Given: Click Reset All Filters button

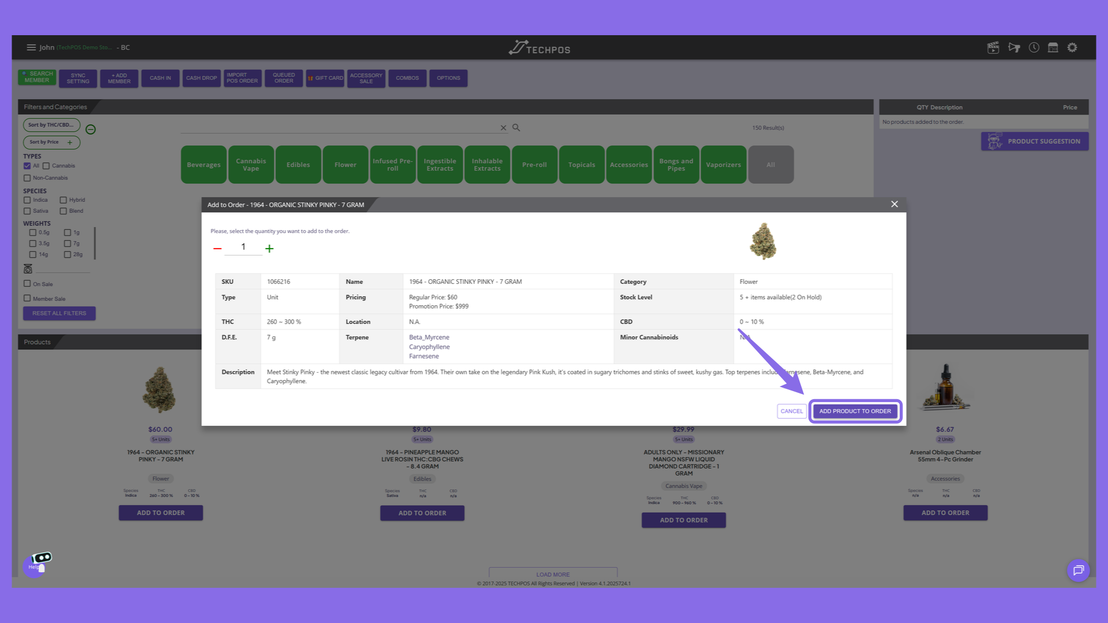Looking at the screenshot, I should point(59,313).
